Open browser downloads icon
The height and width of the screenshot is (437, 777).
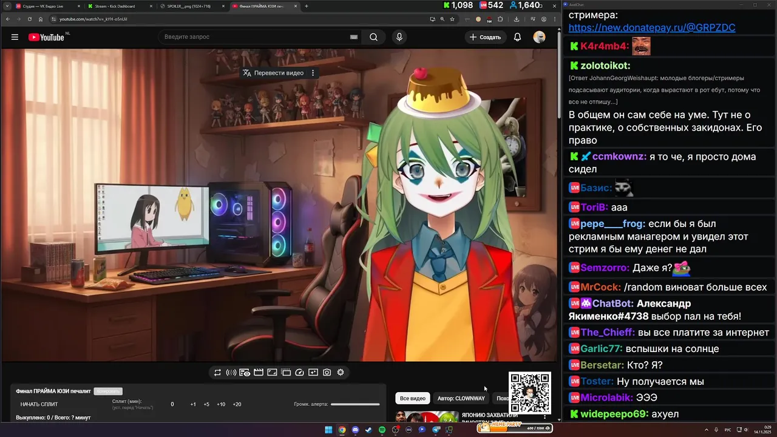tap(516, 19)
